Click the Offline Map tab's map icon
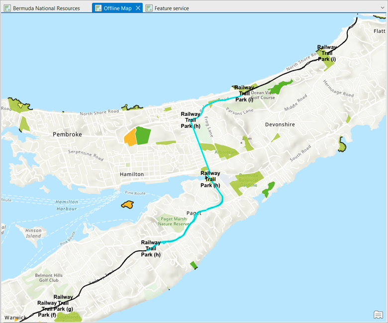This screenshot has width=388, height=323. tap(98, 8)
